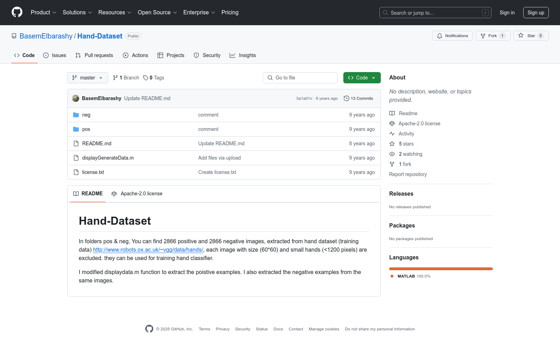This screenshot has height=350, width=560.
Task: Click the Sign in link
Action: pyautogui.click(x=507, y=13)
